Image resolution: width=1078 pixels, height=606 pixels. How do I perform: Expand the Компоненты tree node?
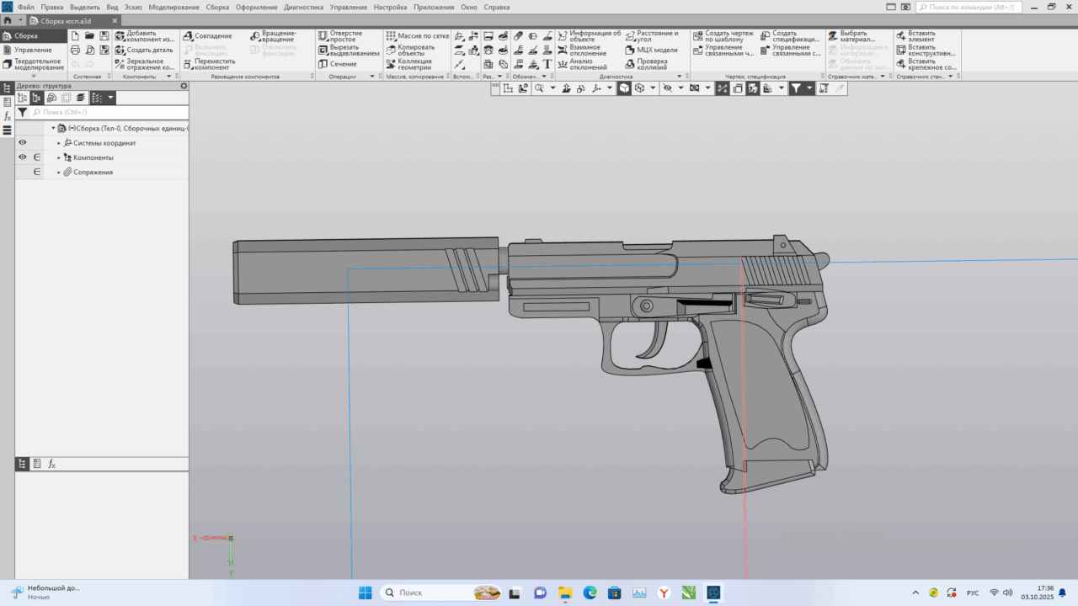point(59,157)
